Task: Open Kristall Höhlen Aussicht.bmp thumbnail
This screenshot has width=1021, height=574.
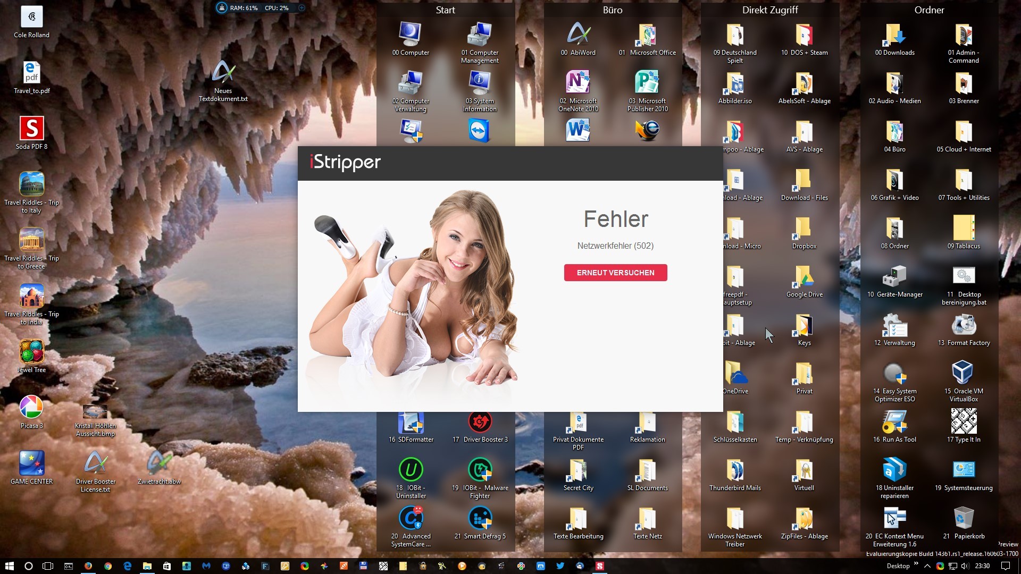Action: point(95,412)
